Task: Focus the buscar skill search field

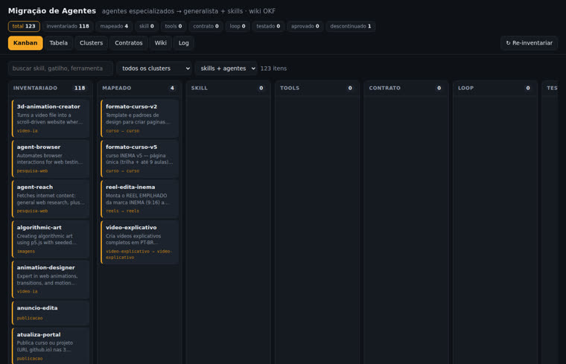Action: 60,68
